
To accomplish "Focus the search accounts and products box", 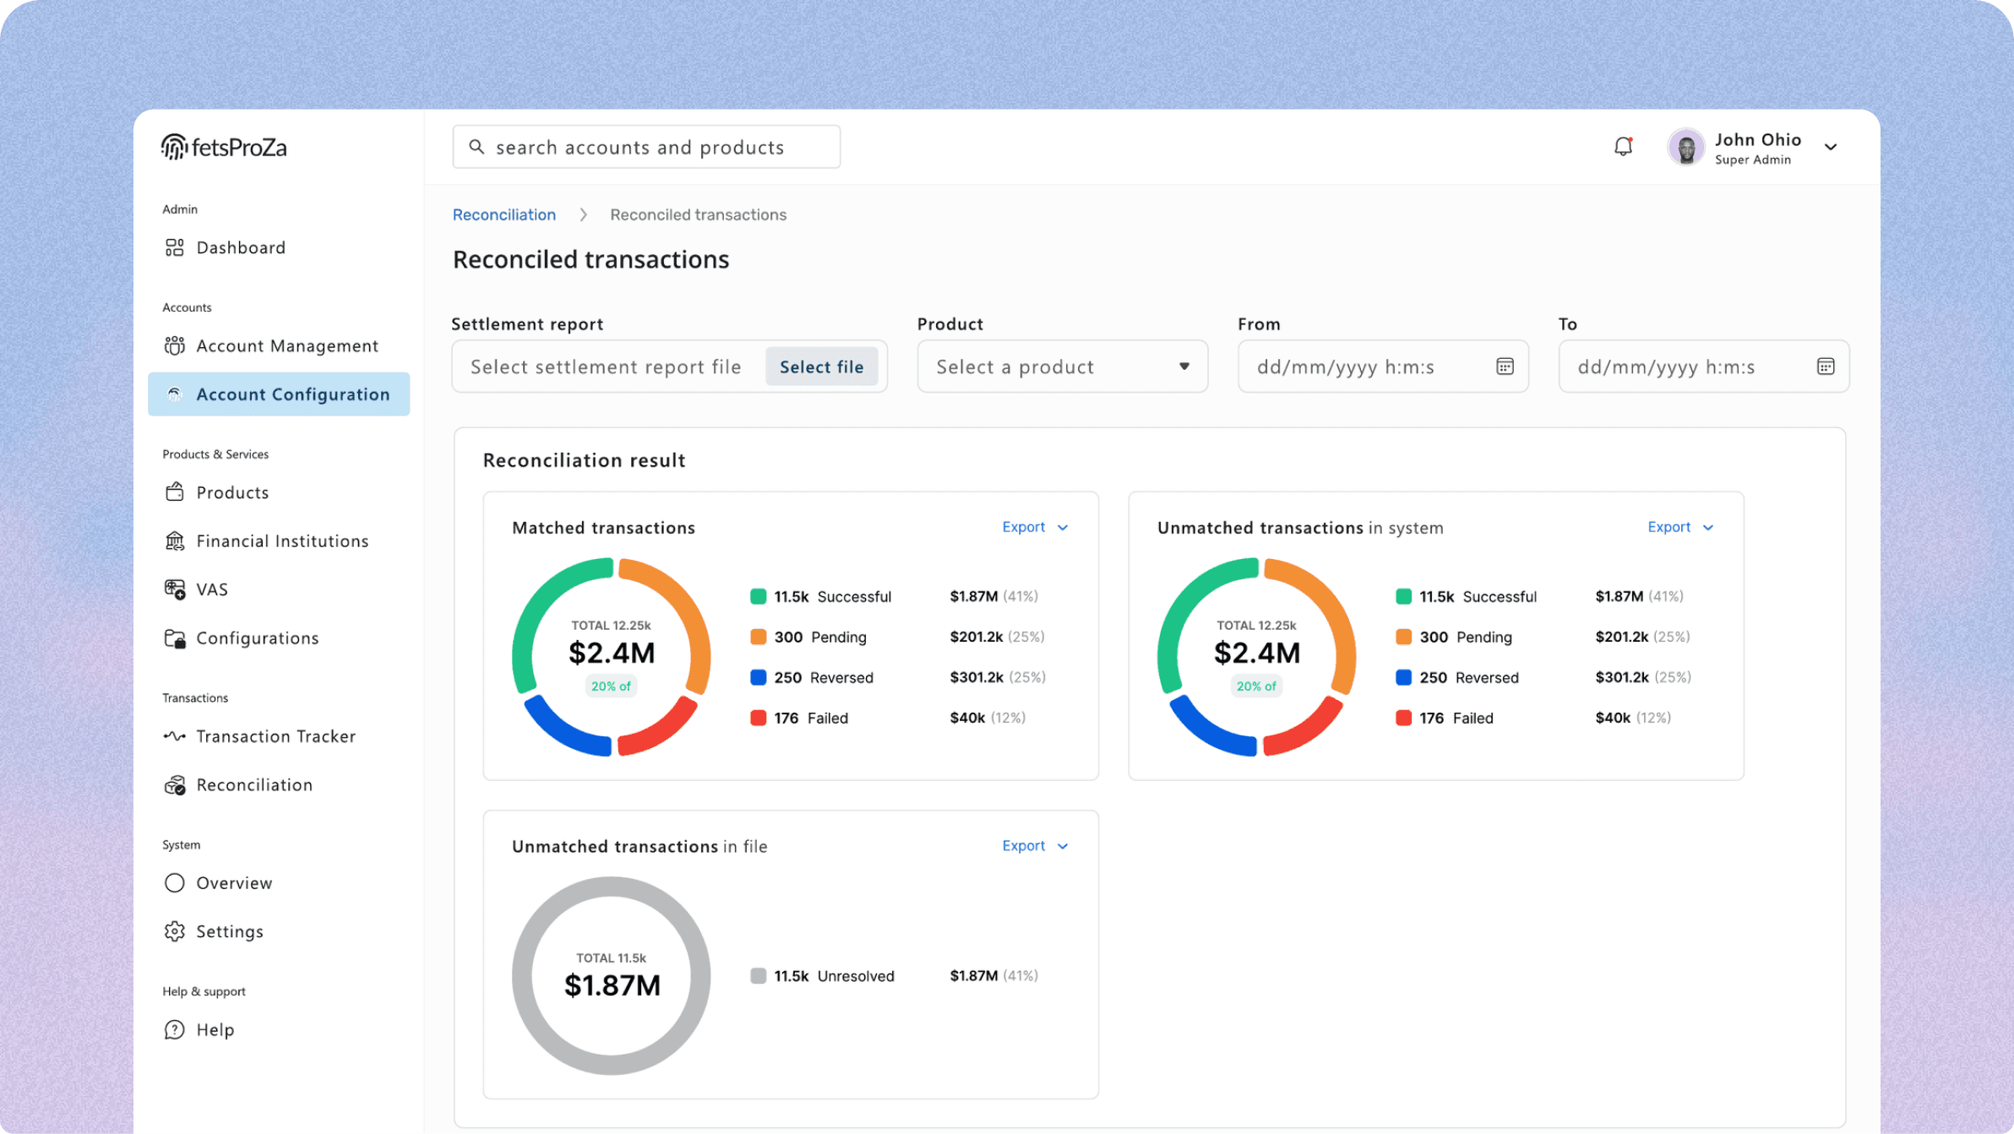I will [x=646, y=147].
